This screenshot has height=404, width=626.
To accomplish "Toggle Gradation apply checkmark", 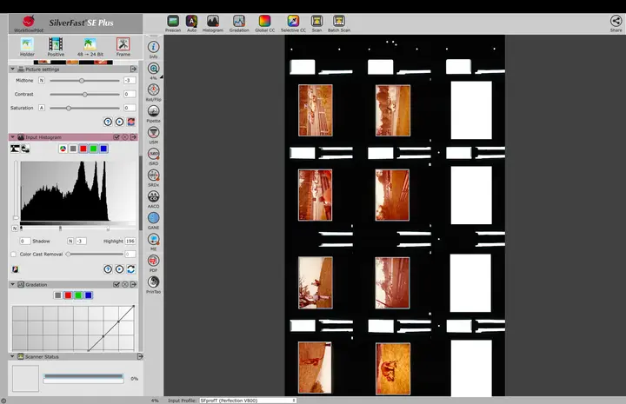I will tap(117, 284).
